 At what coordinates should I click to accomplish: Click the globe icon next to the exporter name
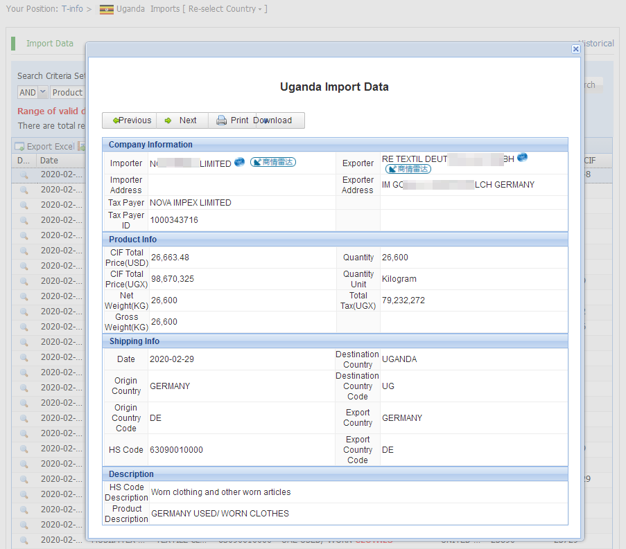[523, 158]
